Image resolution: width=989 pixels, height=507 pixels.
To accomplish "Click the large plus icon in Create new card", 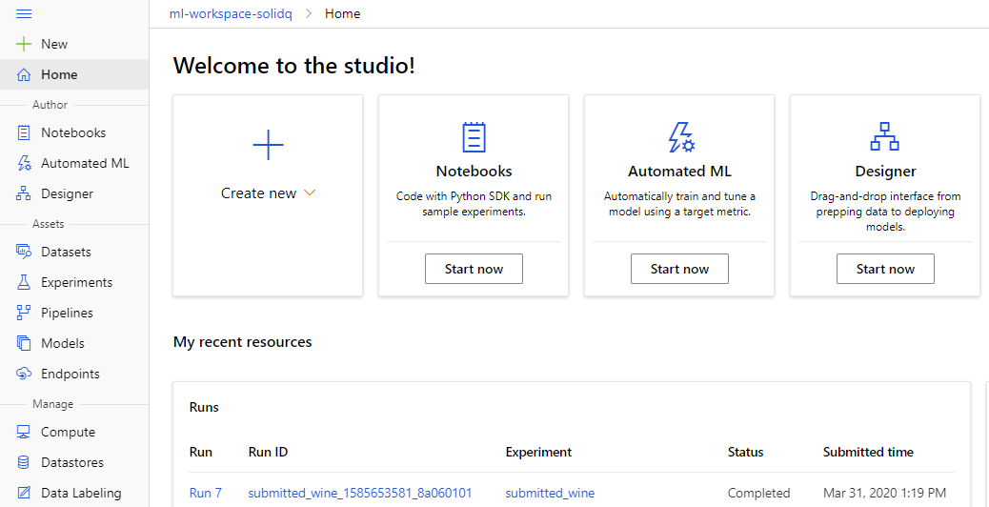I will (268, 145).
